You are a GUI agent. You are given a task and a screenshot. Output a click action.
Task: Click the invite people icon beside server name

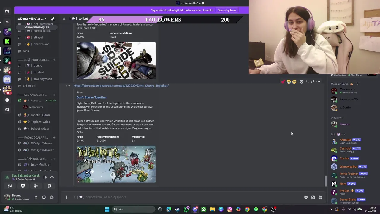(53, 18)
